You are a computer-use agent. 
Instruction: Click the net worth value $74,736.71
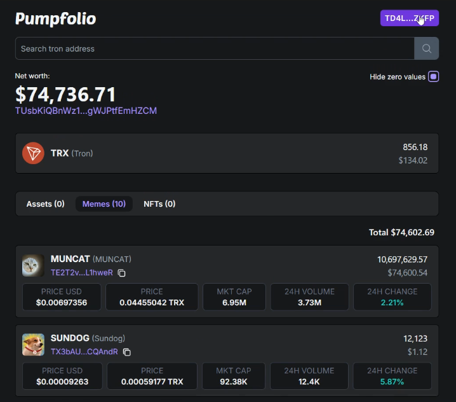pos(65,94)
